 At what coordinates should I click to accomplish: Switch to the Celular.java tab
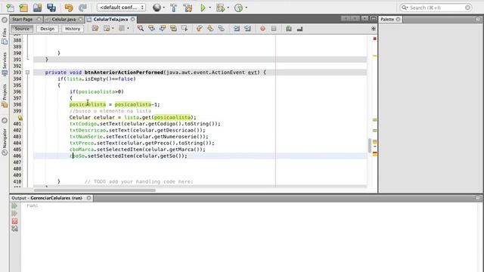pyautogui.click(x=64, y=20)
